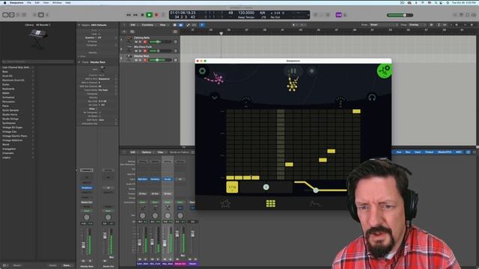Screen dimensions: 479x269
Task: Open the File menu in the menu bar
Action: pos(29,2)
